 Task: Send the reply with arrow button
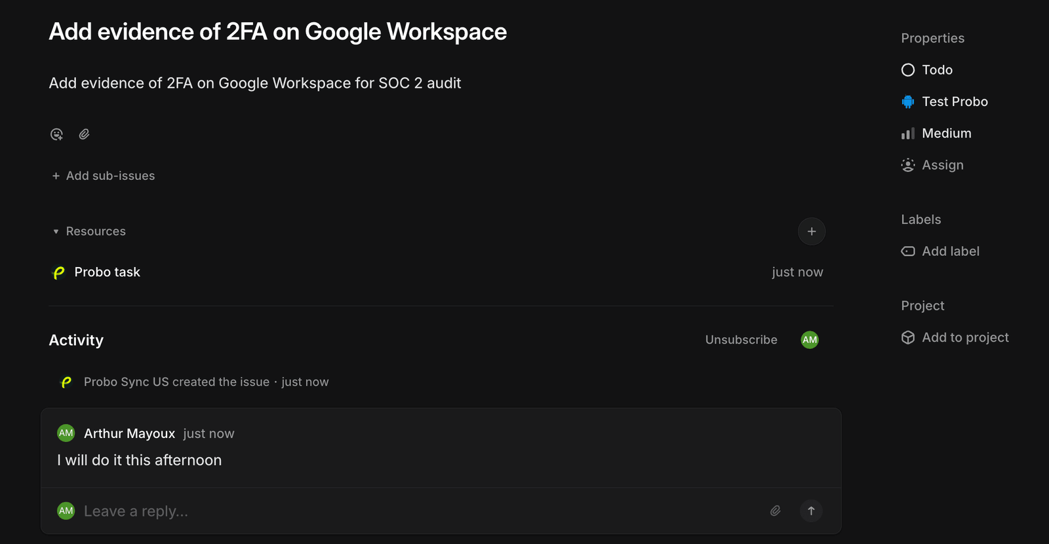pos(811,511)
